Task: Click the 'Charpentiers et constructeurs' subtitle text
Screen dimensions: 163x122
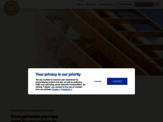Action: (x=32, y=111)
